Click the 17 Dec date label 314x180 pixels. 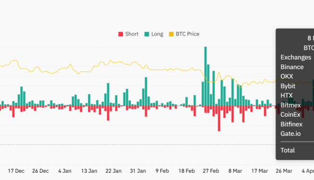coord(16,171)
